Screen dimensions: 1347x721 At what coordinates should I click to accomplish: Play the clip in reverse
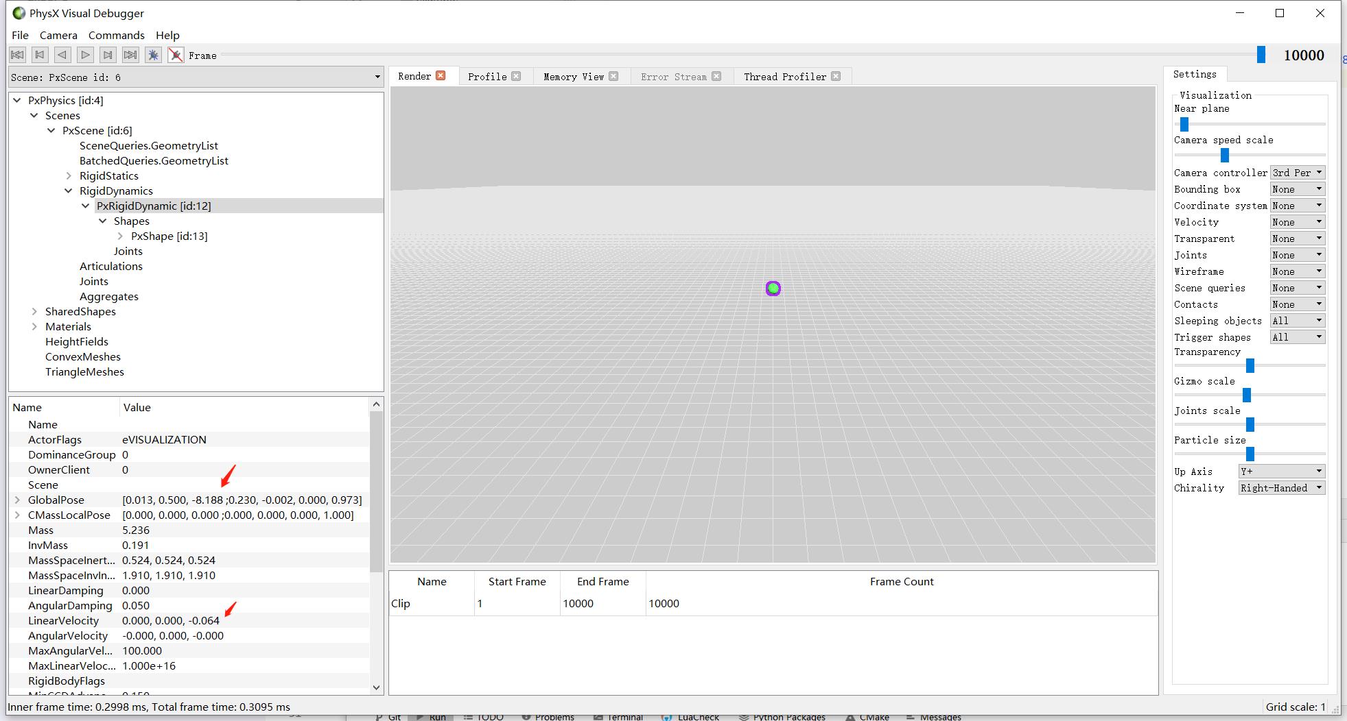pos(62,55)
